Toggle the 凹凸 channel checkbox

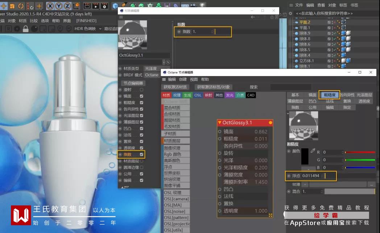(141, 129)
